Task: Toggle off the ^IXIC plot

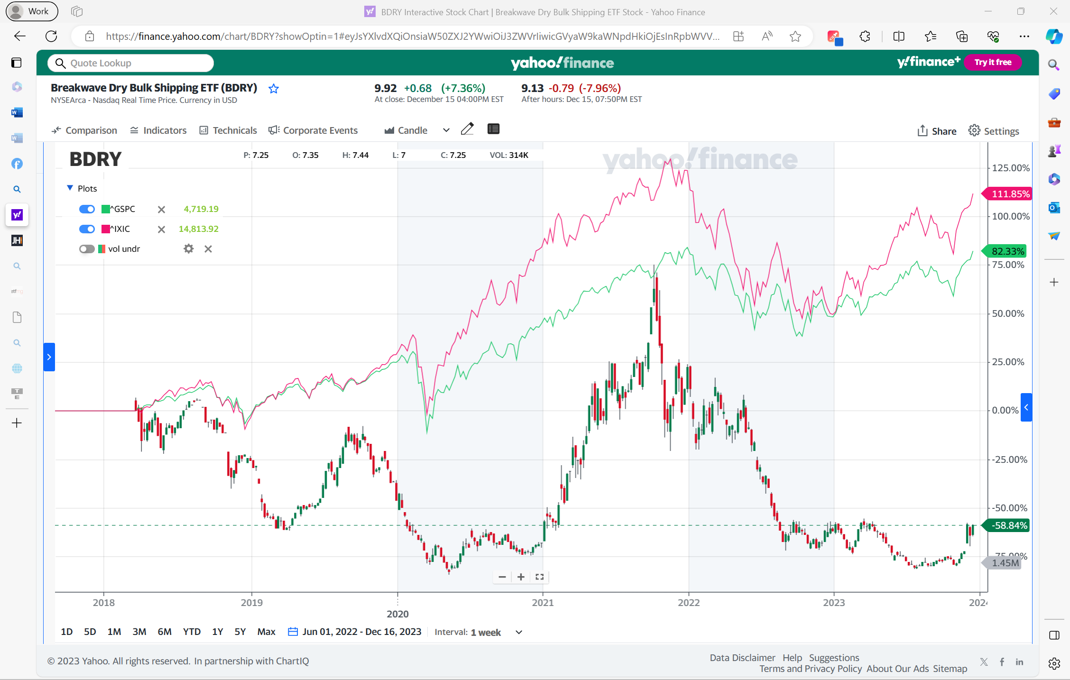Action: 87,229
